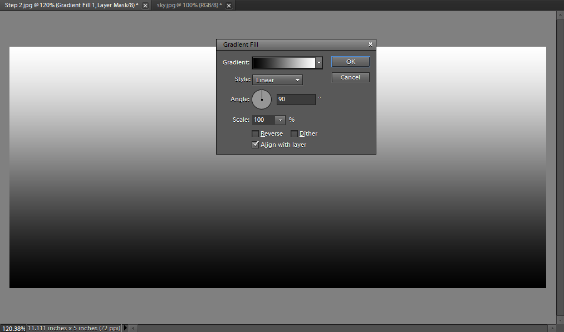This screenshot has width=564, height=332.
Task: Click the vertical scrollbar up arrow
Action: [x=560, y=15]
